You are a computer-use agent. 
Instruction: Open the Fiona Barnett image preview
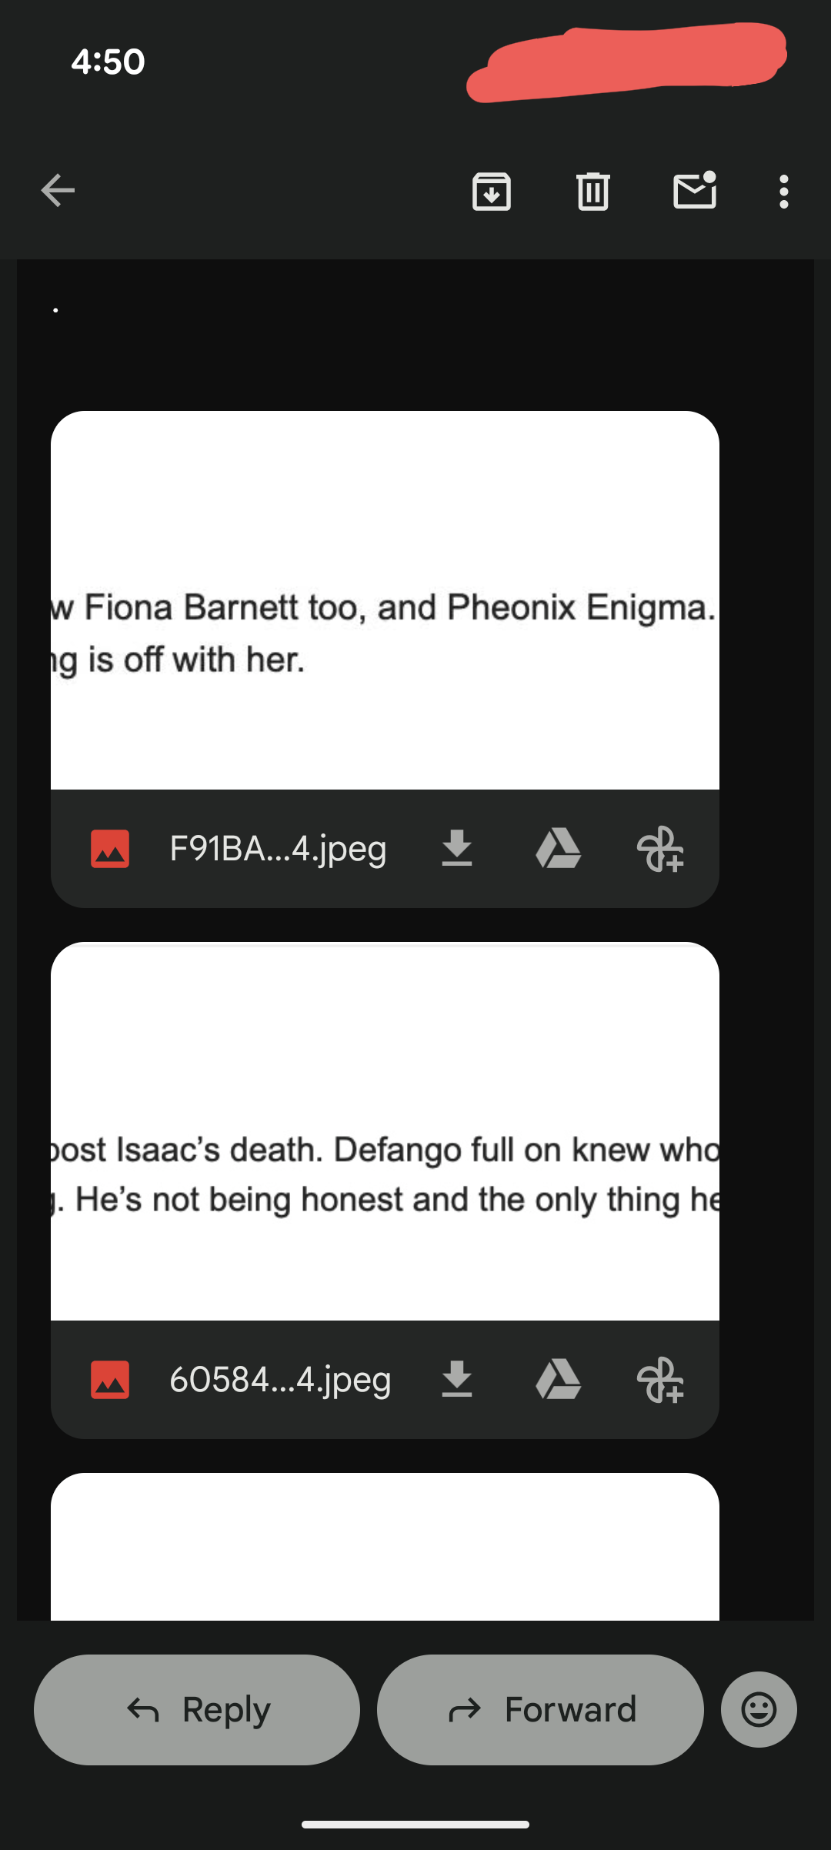click(385, 600)
